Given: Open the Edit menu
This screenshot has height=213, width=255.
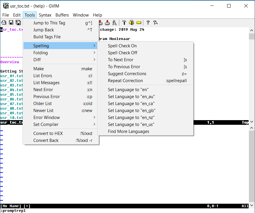Looking at the screenshot, I should [17, 15].
